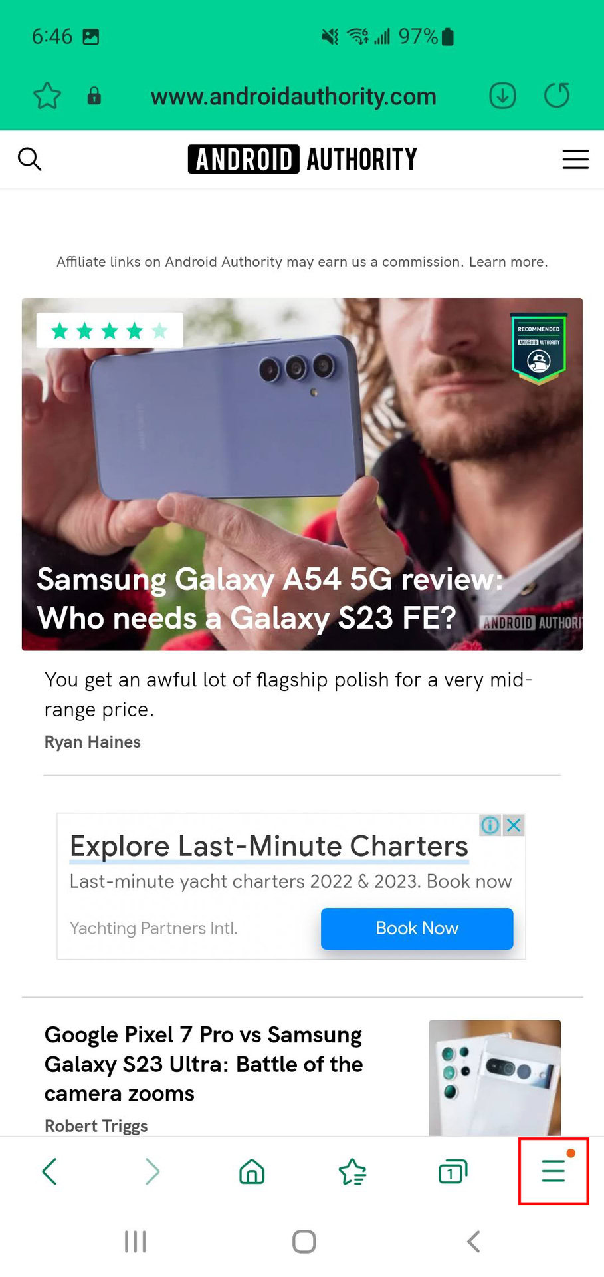Viewport: 604px width, 1277px height.
Task: Tap the www.androidauthority.com address bar
Action: [x=293, y=96]
